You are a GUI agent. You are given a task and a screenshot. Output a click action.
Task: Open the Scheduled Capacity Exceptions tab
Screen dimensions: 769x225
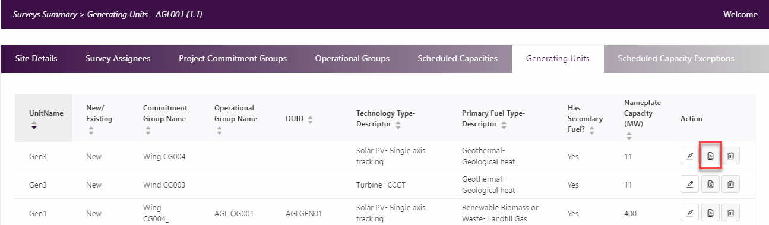676,59
